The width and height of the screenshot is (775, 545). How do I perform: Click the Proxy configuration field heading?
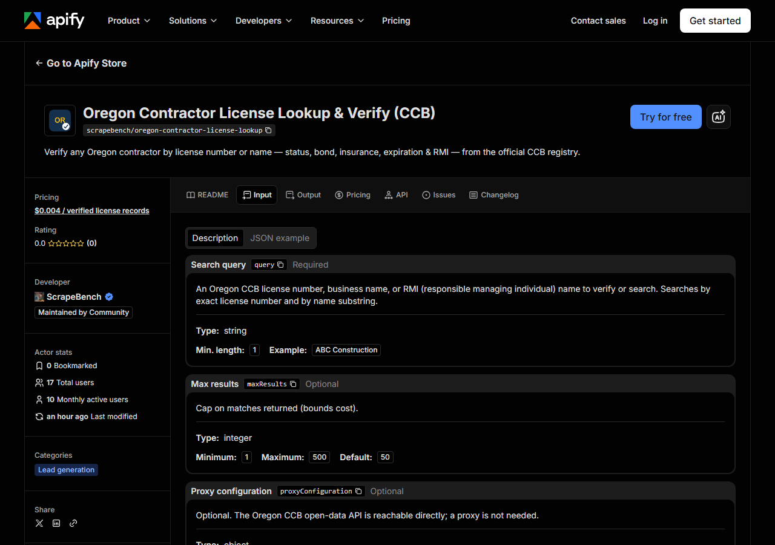point(231,491)
